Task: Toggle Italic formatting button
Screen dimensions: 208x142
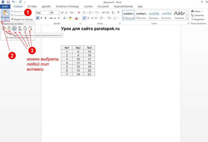Action: (x=41, y=18)
